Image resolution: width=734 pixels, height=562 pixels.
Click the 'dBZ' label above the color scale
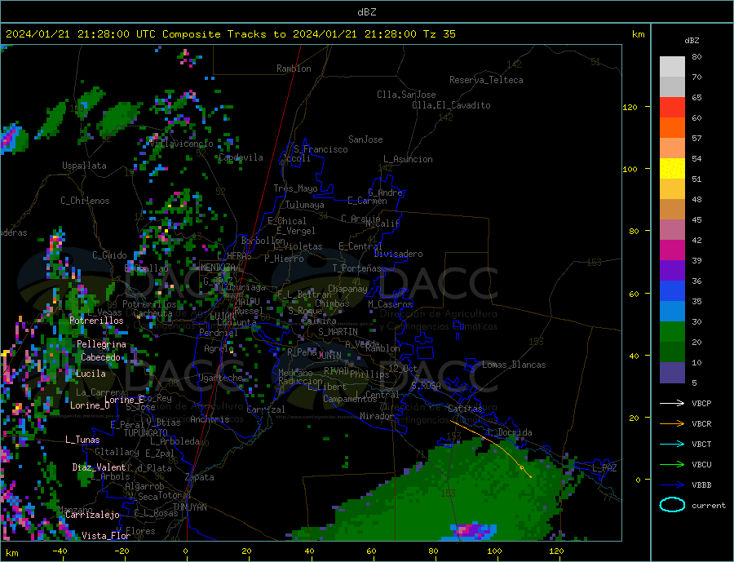coord(692,41)
